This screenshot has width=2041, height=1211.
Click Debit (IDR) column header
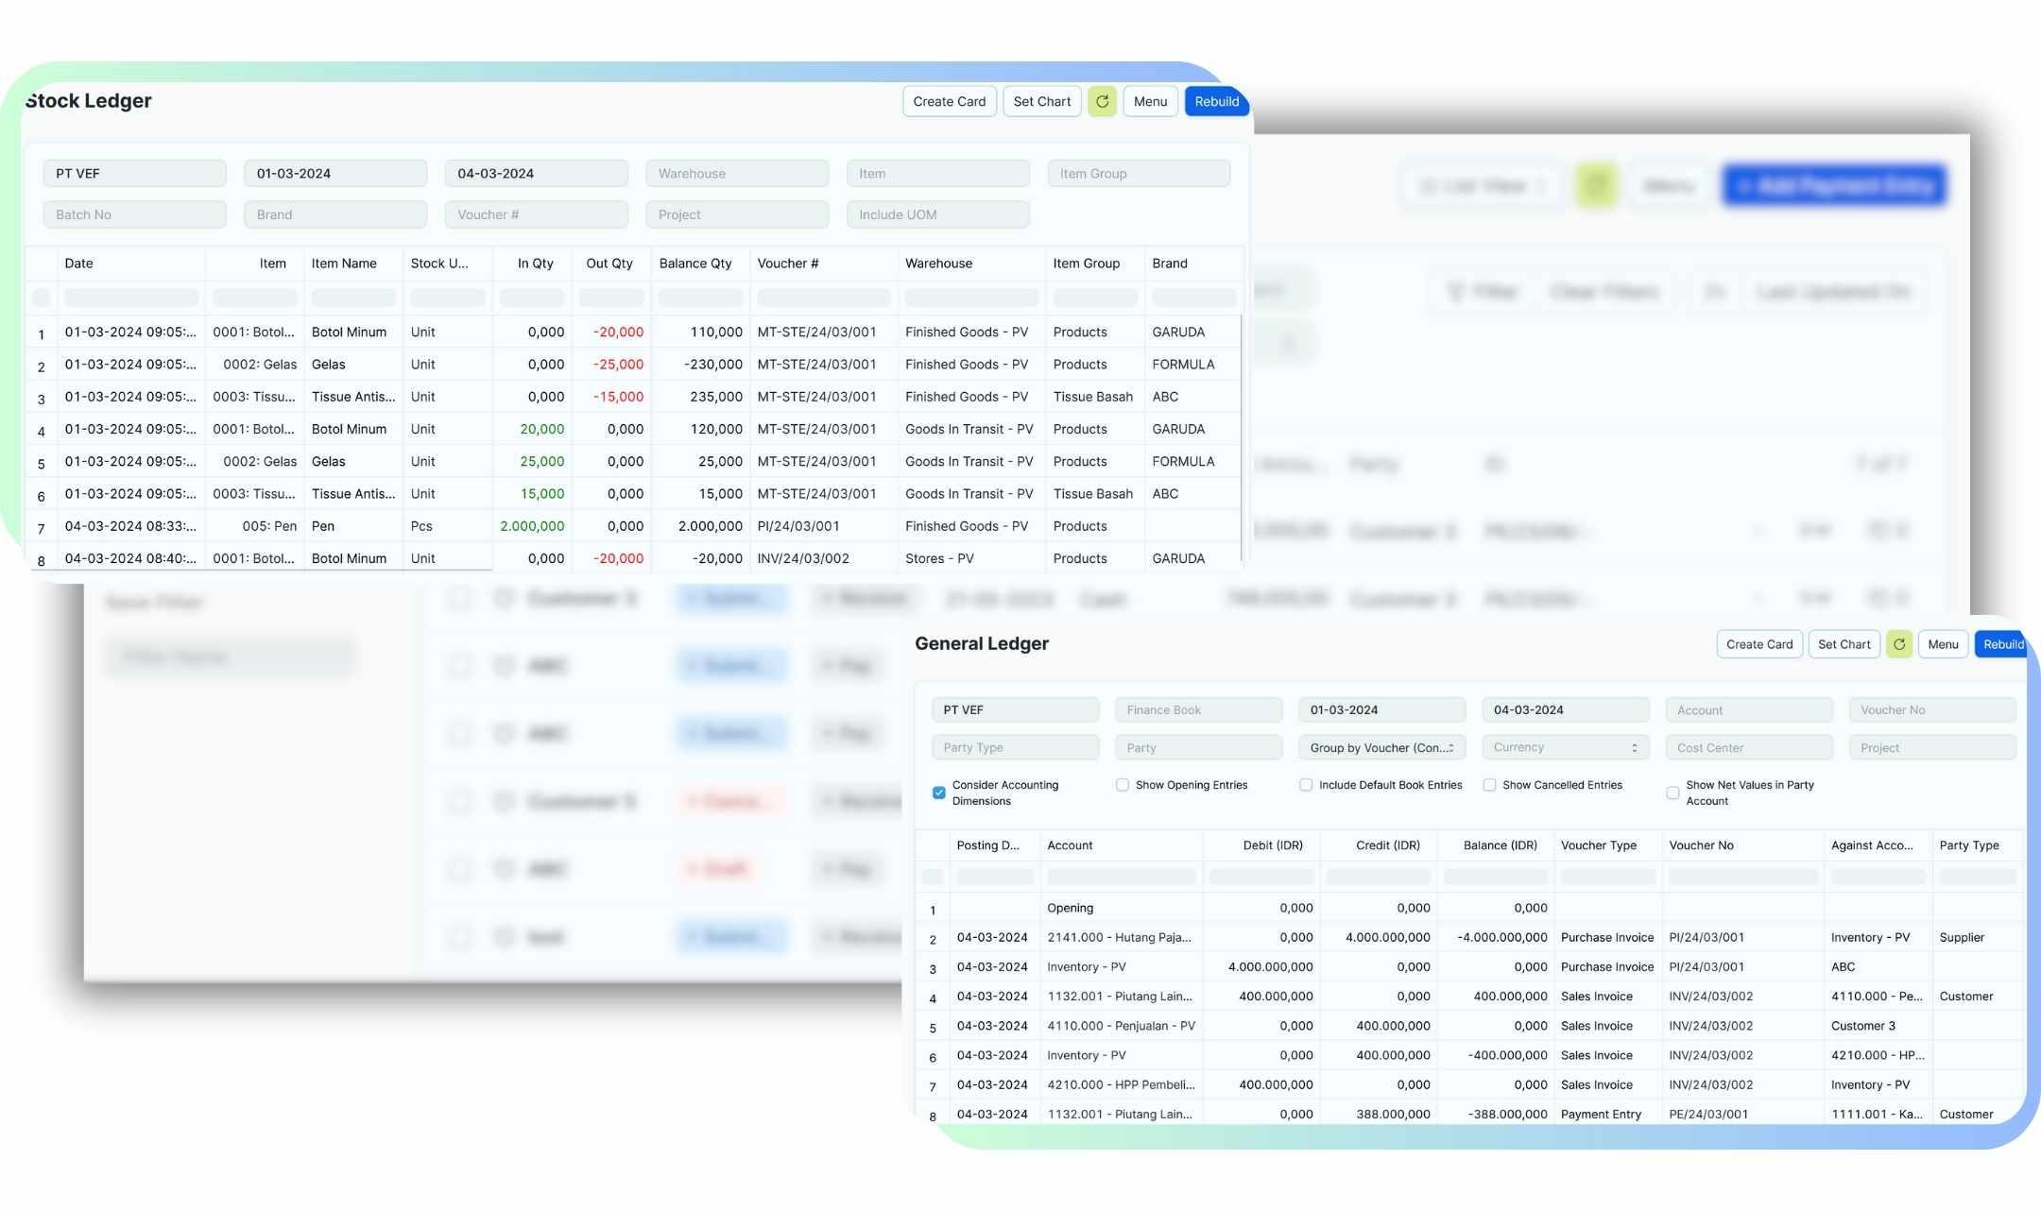click(x=1272, y=845)
